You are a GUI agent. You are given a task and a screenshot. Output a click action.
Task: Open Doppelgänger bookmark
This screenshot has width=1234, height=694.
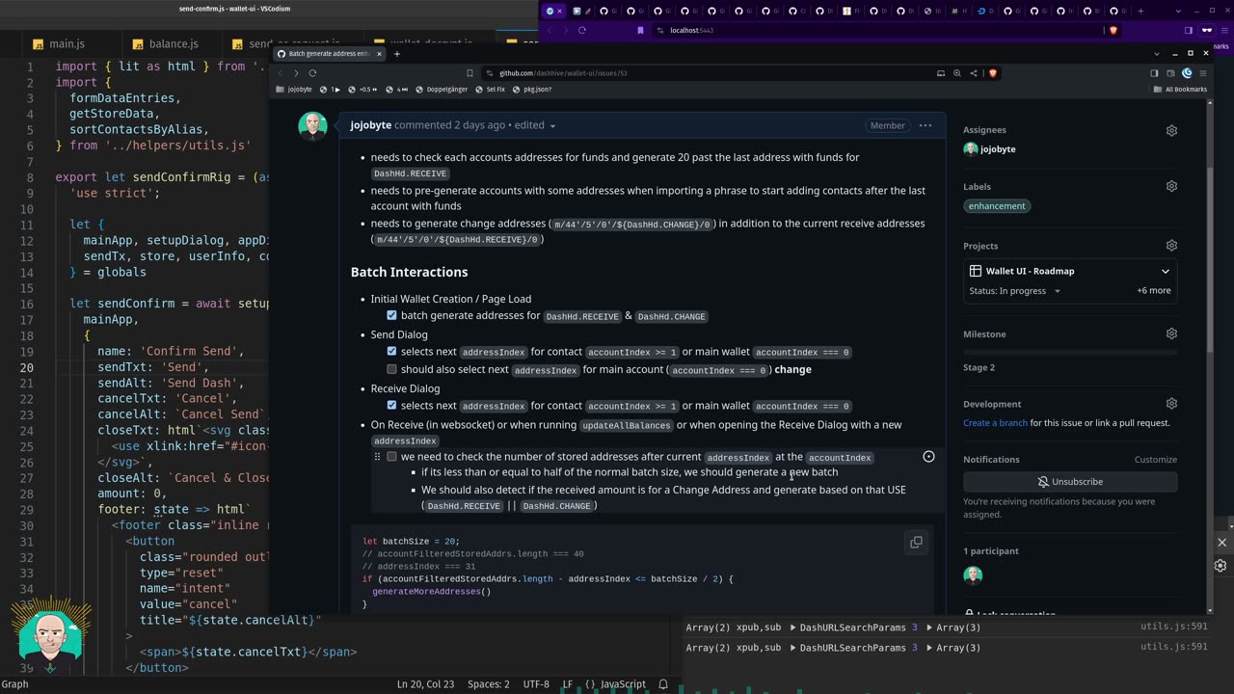click(442, 90)
